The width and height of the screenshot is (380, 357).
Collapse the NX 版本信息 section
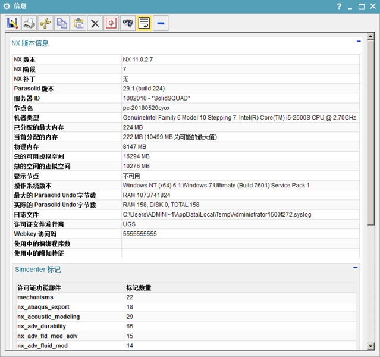359,42
